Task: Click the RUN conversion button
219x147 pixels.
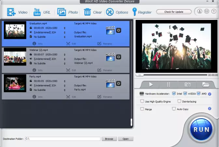Action: coord(201,129)
